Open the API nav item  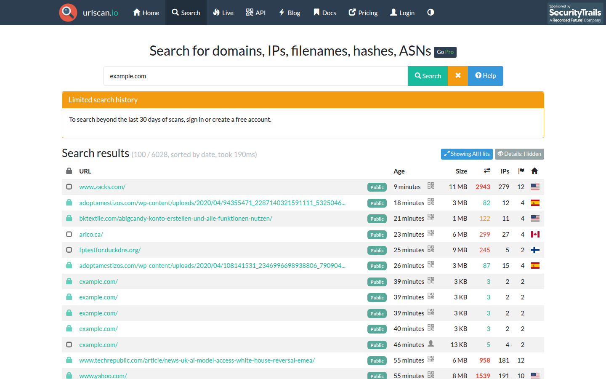click(256, 13)
